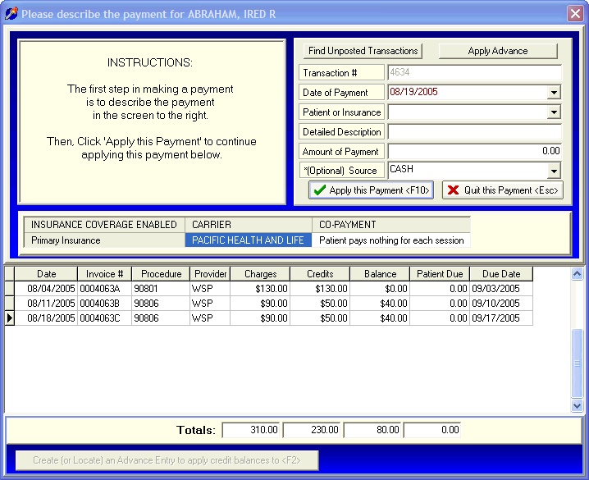Click the app icon in the title bar
Viewport: 589px width, 480px height.
tap(11, 14)
